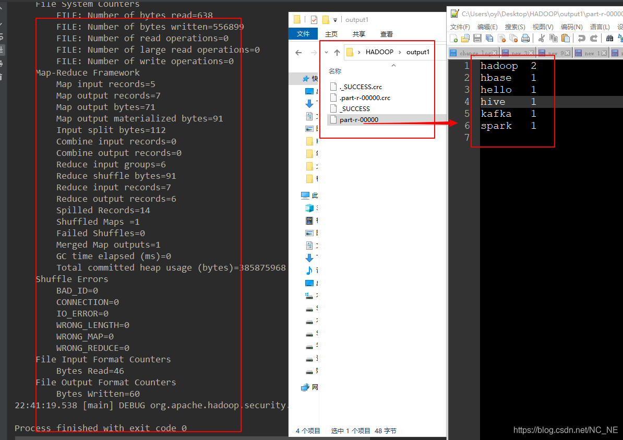Click the Properties checkmark icon in Explorer title bar
The width and height of the screenshot is (623, 440).
[x=314, y=19]
